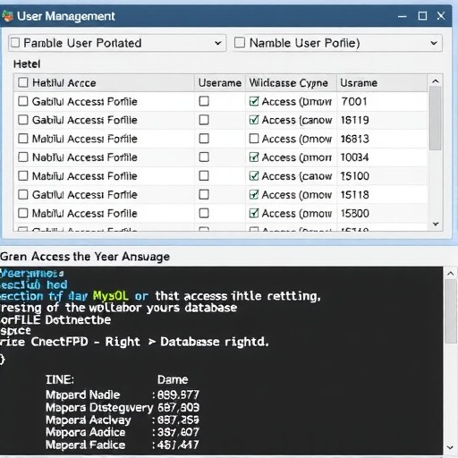The width and height of the screenshot is (458, 458).
Task: Close the User Management window
Action: click(x=441, y=16)
